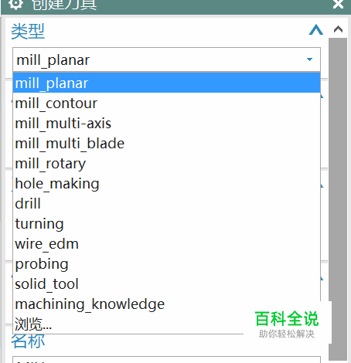351x363 pixels.
Task: Select mill_contour from the type list
Action: point(166,103)
